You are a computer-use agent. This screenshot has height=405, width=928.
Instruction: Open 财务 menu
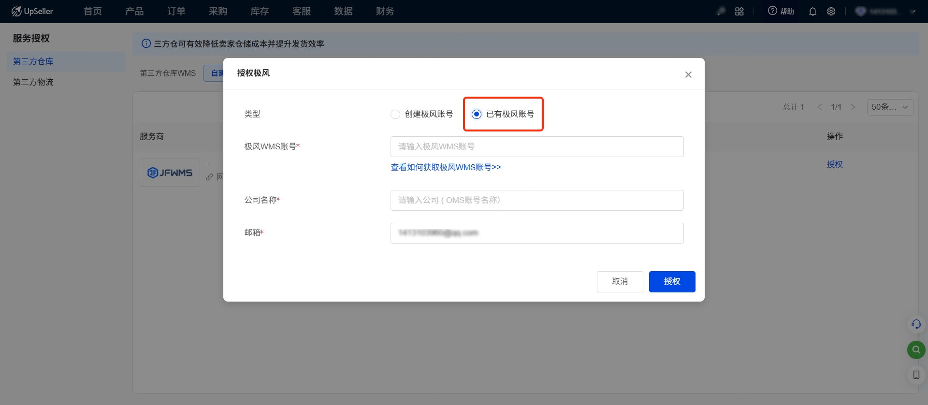tap(385, 11)
